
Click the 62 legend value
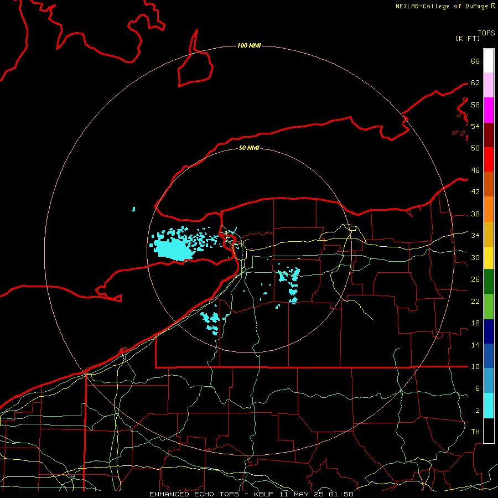click(475, 83)
